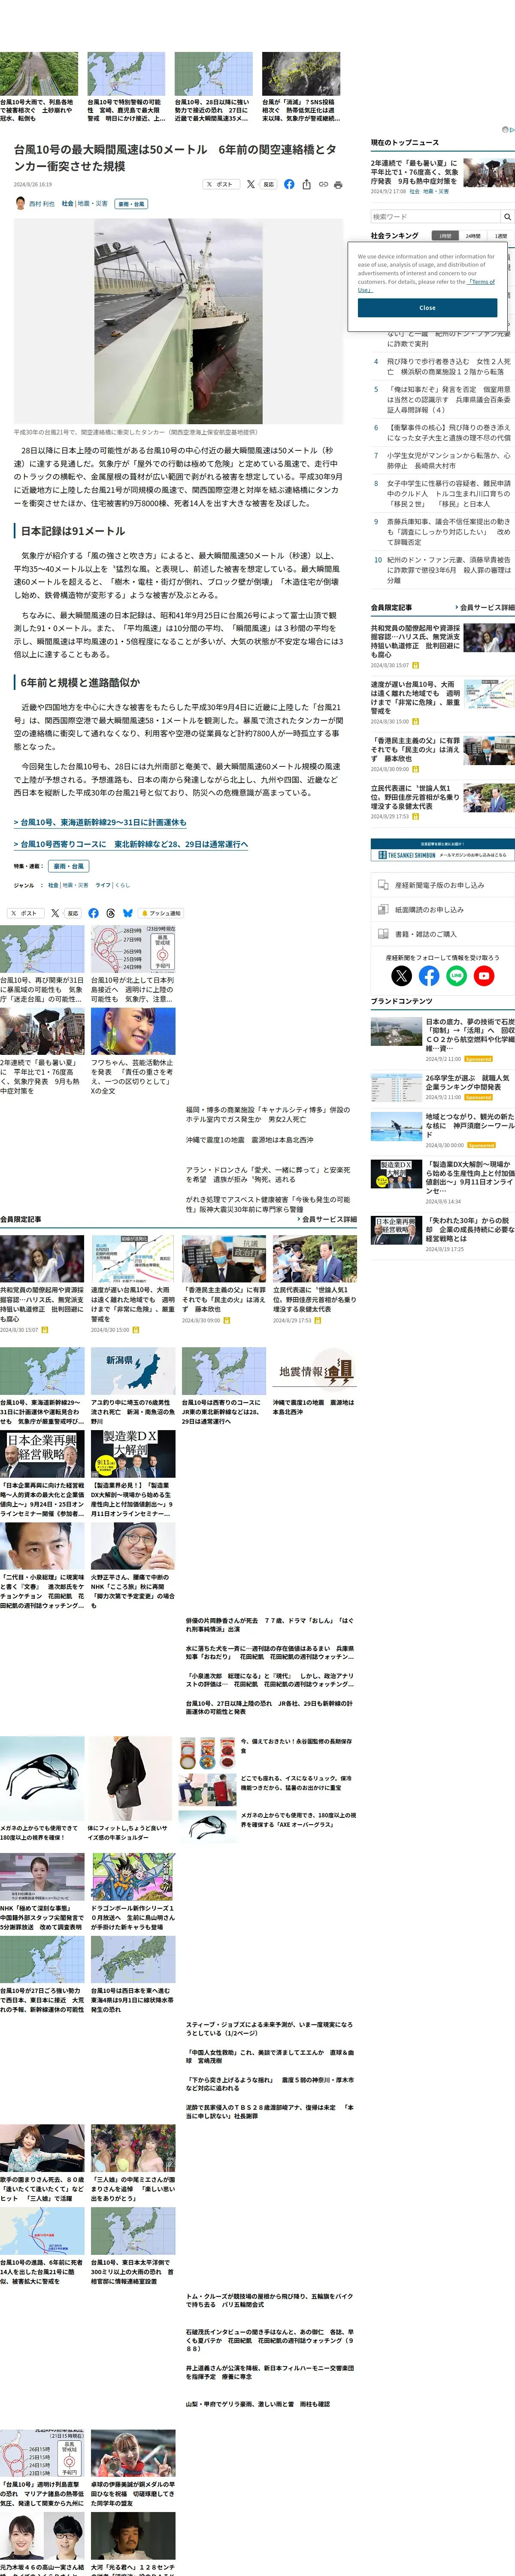Open thumbnail 台風10号大雨で、列島各地で被害相次ぐ

click(39, 74)
